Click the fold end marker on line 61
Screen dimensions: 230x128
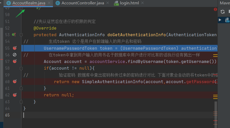[21, 88]
